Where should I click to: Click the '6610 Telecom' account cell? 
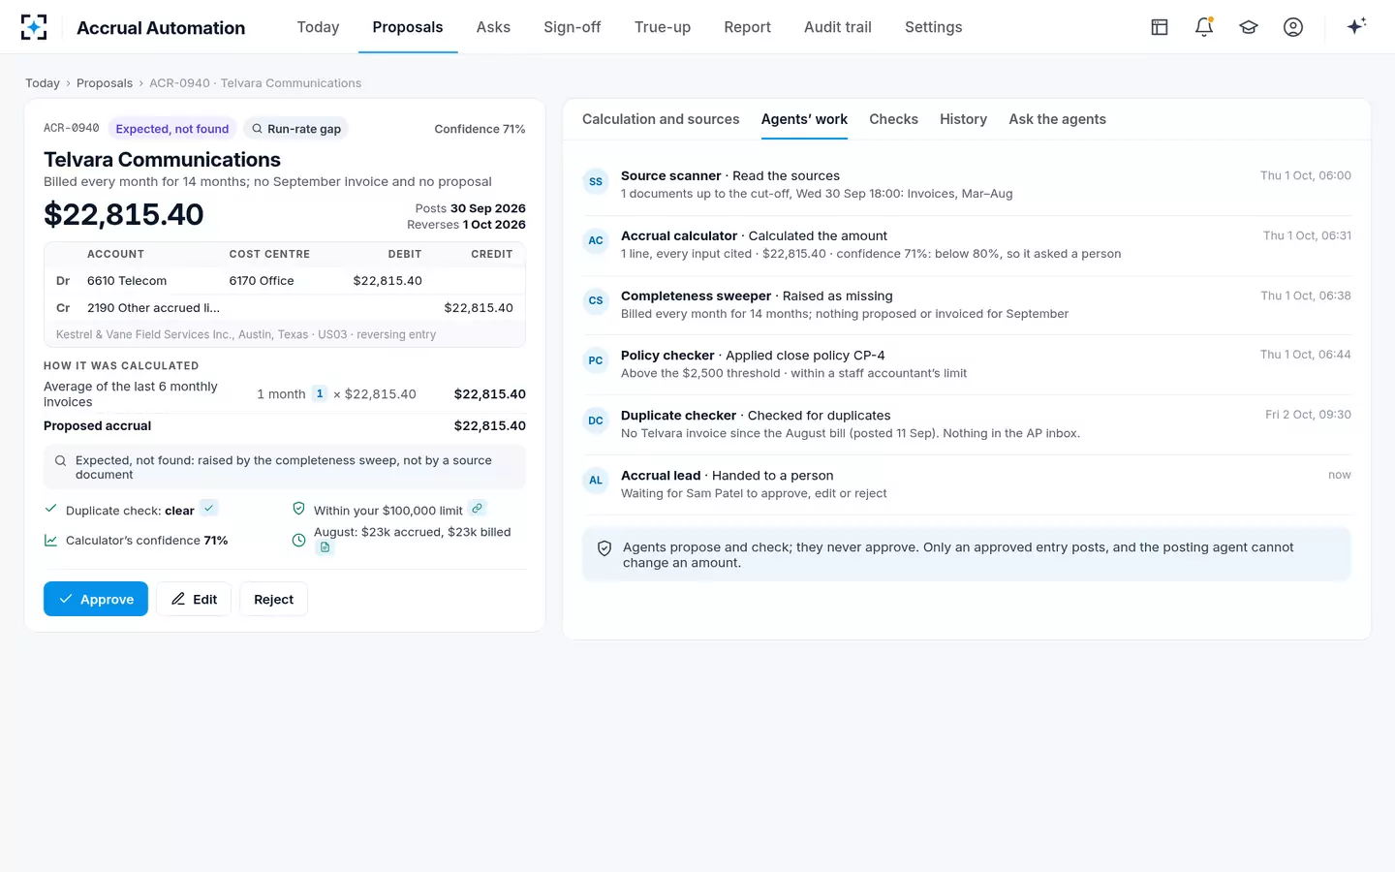[127, 281]
